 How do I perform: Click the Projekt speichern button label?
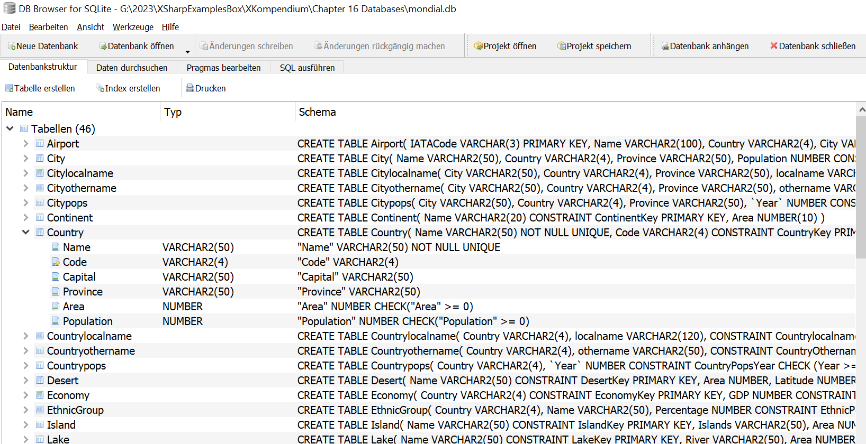point(599,46)
